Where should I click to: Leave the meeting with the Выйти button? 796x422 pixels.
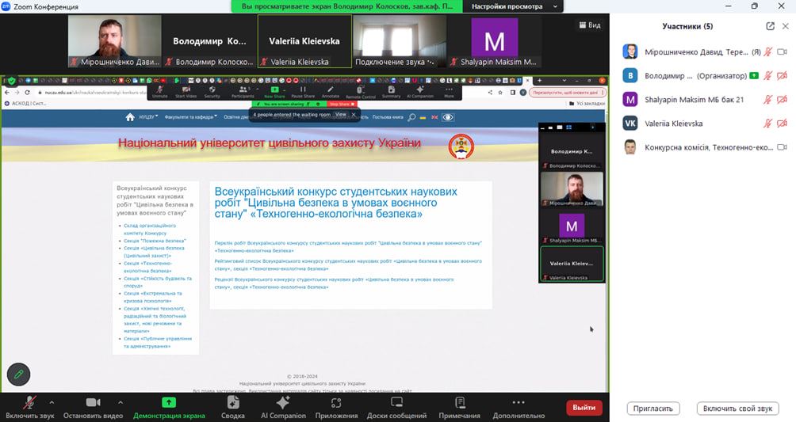584,407
